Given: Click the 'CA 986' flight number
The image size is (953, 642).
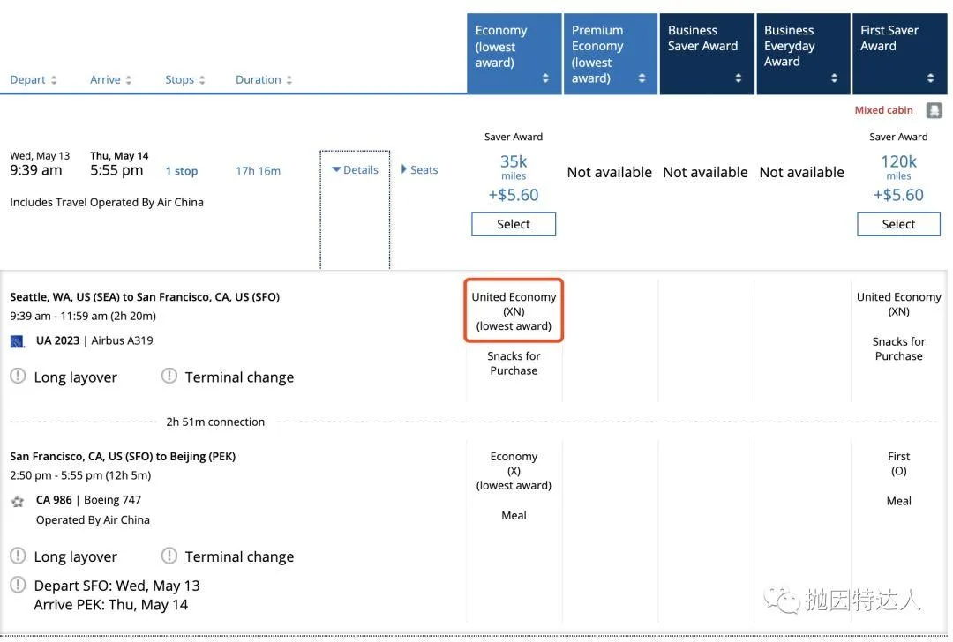Looking at the screenshot, I should click(54, 500).
